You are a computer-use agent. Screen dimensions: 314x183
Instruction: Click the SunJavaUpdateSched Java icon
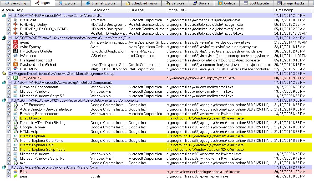[x=16, y=65]
